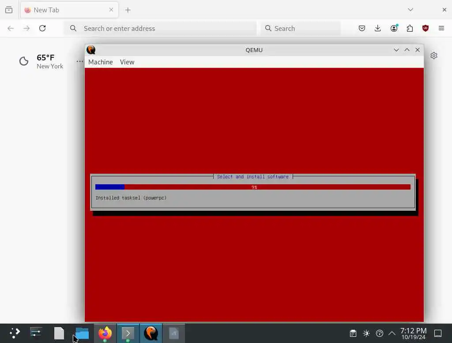The width and height of the screenshot is (452, 343).
Task: Close the QEMU window
Action: (x=418, y=50)
